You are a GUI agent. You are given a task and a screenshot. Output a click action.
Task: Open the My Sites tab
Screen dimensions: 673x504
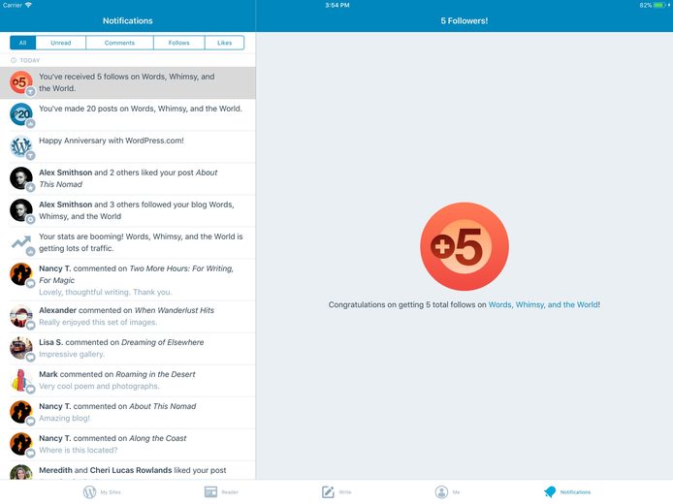coord(101,492)
